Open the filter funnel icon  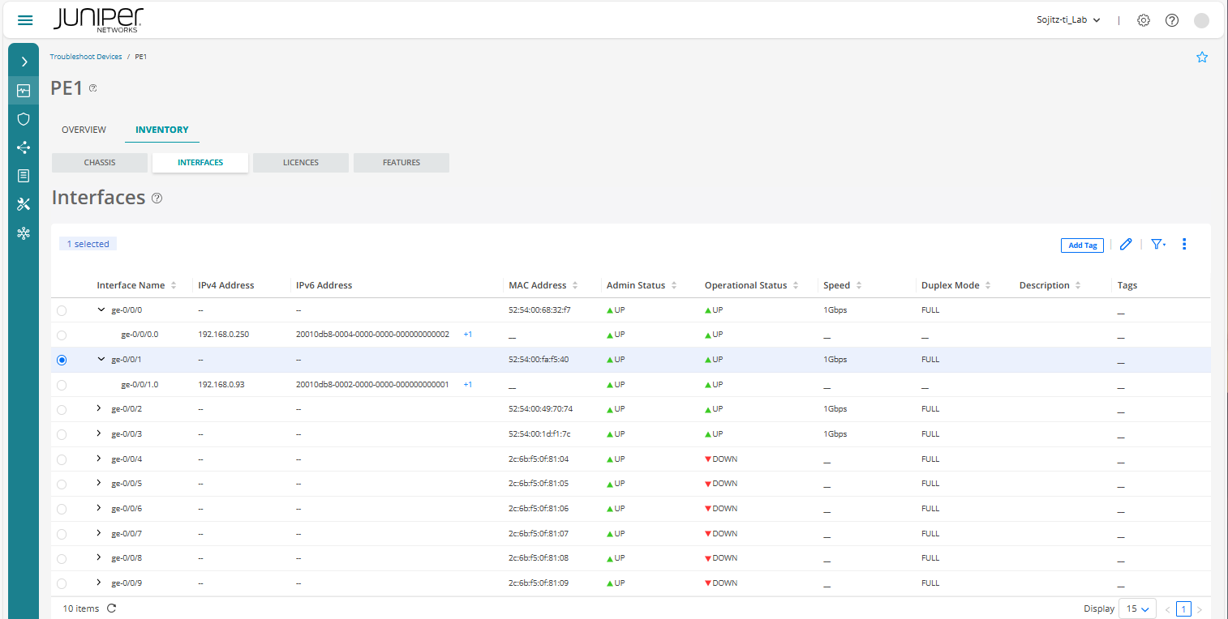click(1157, 244)
